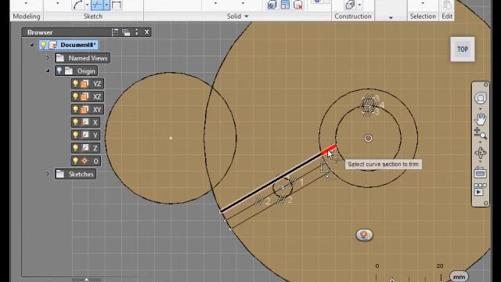
Task: Select the sketch dimension tool icon
Action: [117, 5]
